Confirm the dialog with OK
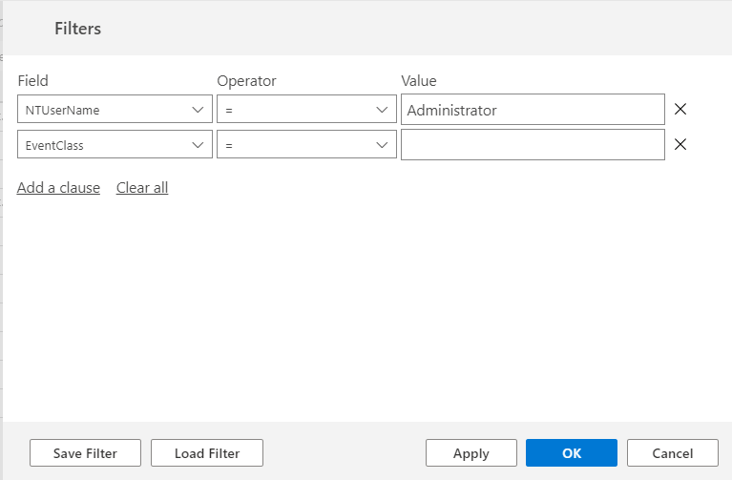 tap(571, 453)
